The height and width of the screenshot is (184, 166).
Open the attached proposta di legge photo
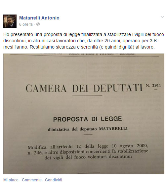(x=84, y=114)
